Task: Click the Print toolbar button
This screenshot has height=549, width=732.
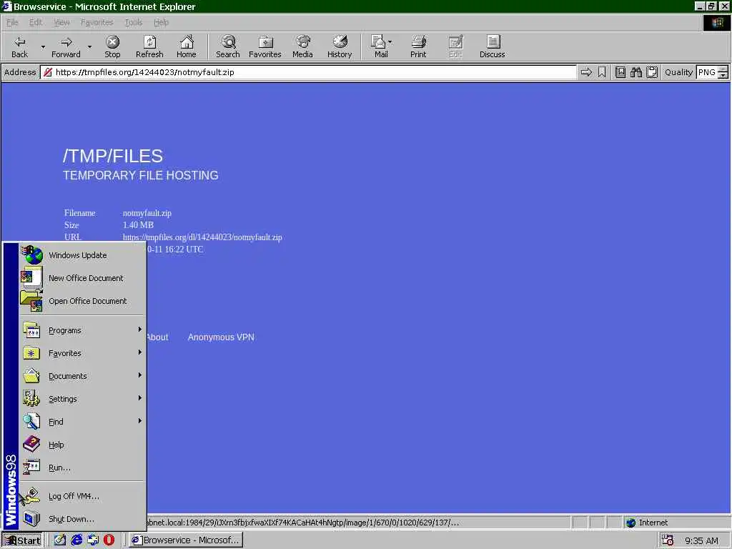Action: [x=418, y=46]
